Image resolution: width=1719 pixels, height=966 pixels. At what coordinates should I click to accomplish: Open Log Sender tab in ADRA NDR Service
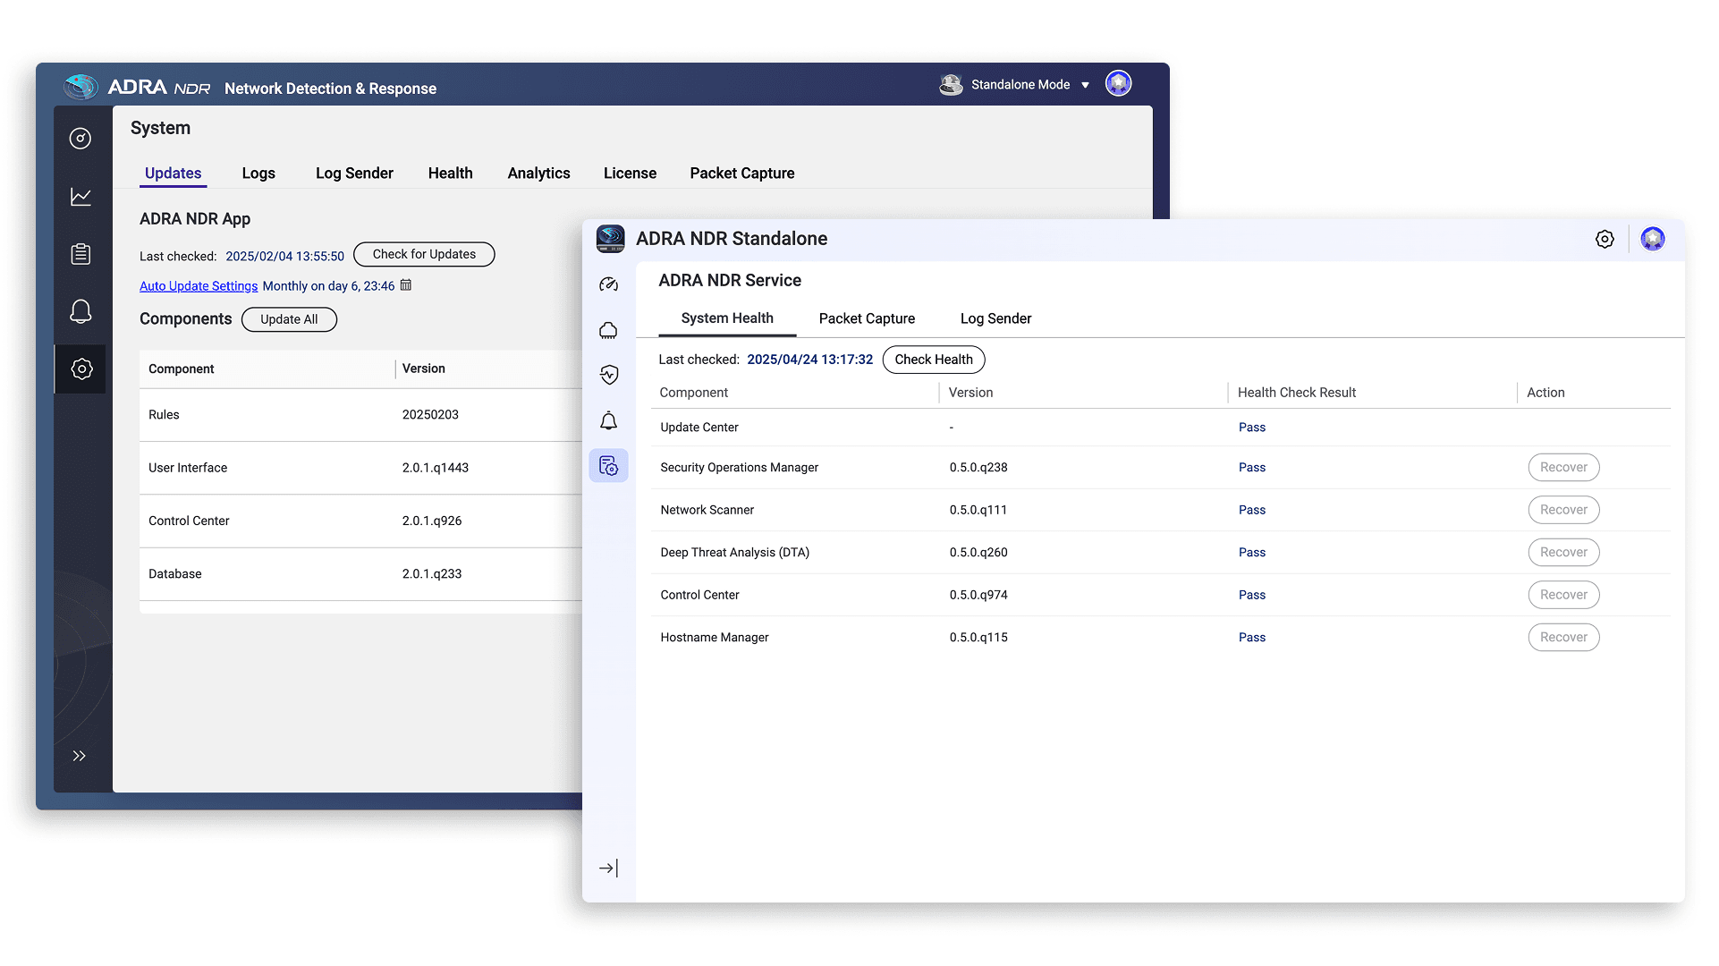tap(995, 319)
